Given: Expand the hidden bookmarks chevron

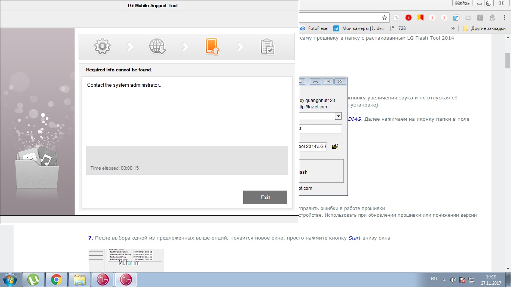Looking at the screenshot, I should point(453,28).
